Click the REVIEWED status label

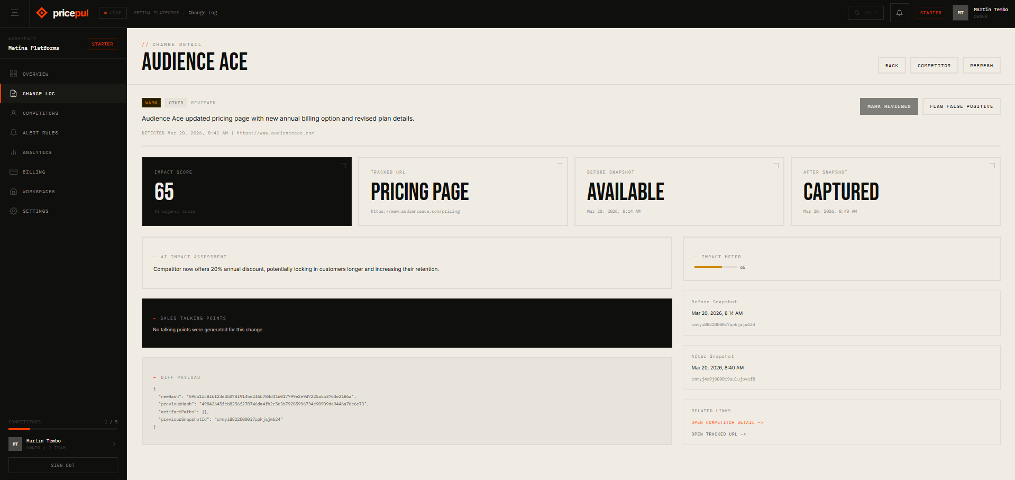tap(203, 103)
